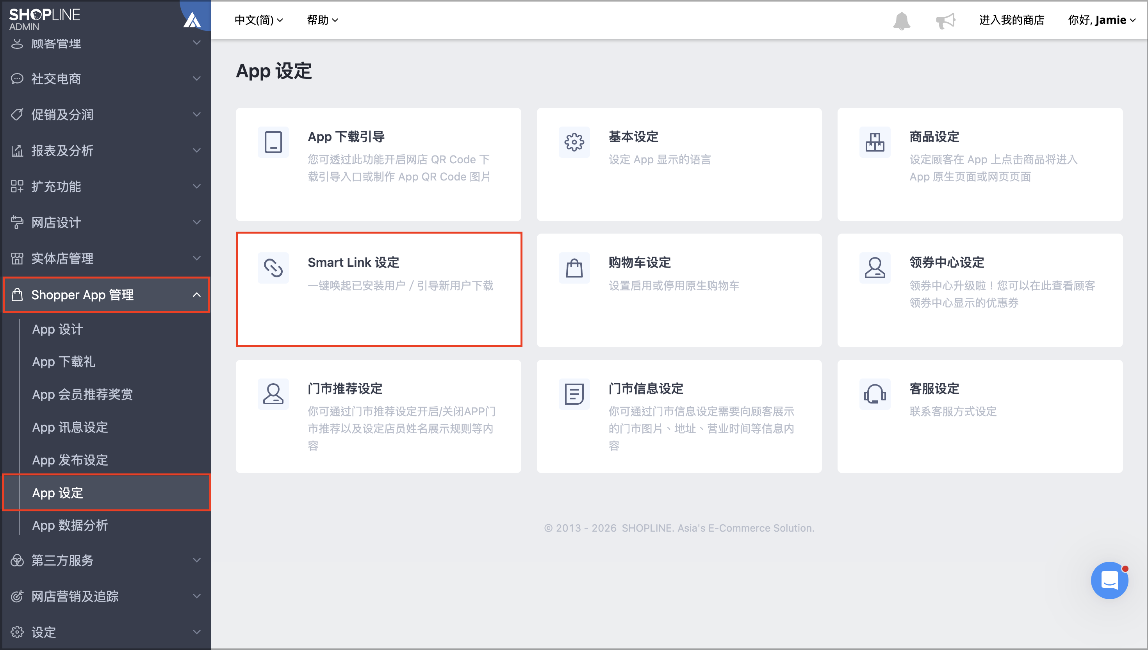This screenshot has height=650, width=1148.
Task: Click the boxes icon for 商品设定
Action: click(875, 142)
